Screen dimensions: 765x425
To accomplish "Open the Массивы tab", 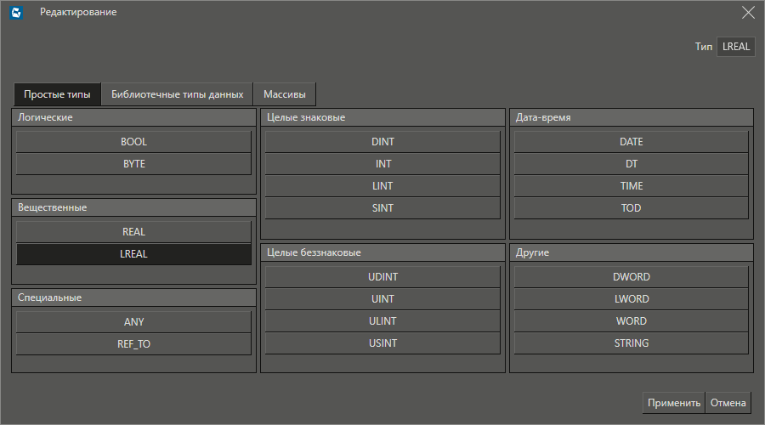I will [284, 94].
